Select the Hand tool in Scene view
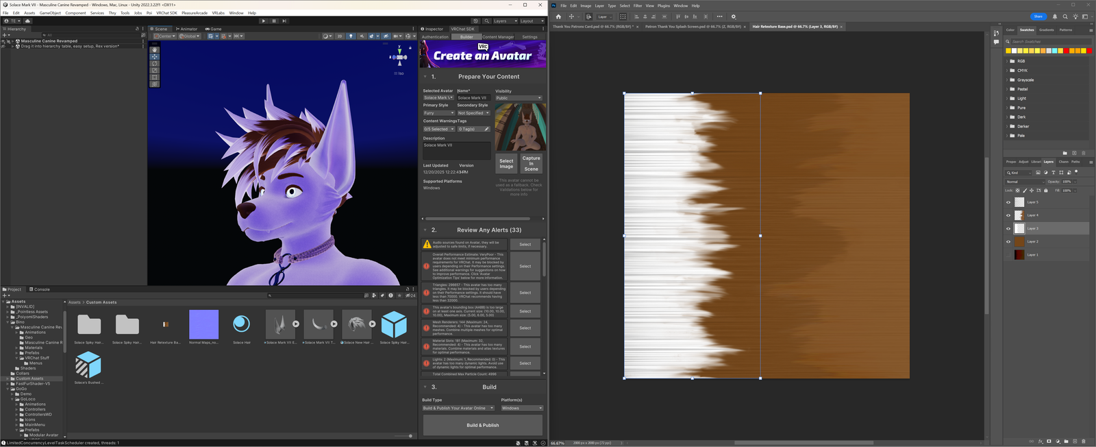Viewport: 1096px width, 447px height. point(154,50)
